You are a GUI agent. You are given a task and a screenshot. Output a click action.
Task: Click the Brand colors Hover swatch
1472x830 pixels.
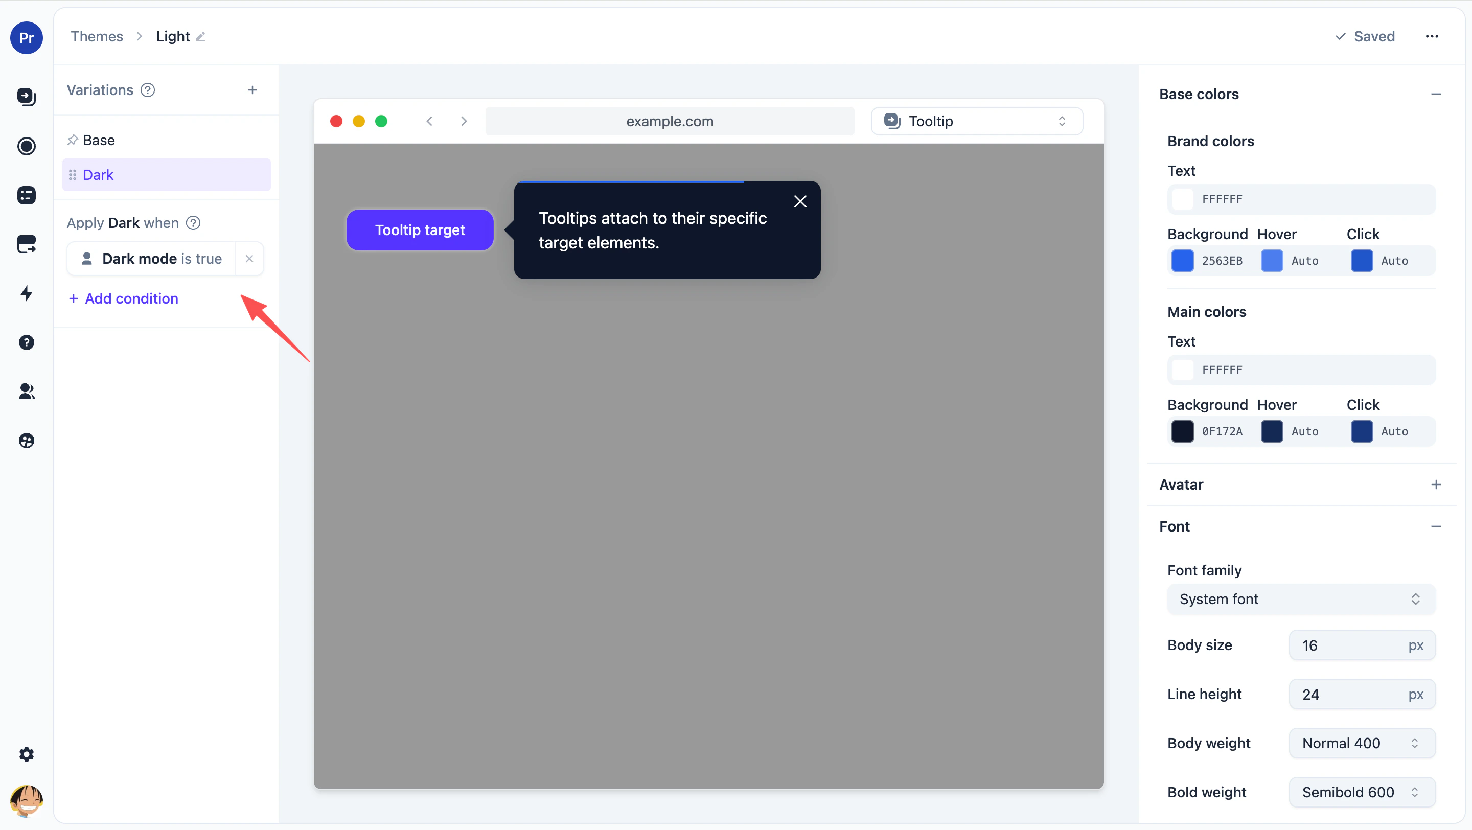tap(1272, 261)
